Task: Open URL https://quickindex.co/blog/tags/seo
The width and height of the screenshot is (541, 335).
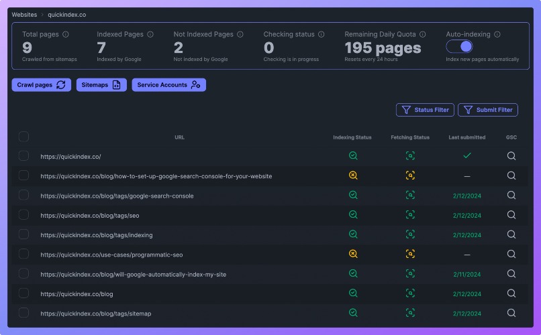Action: click(90, 216)
